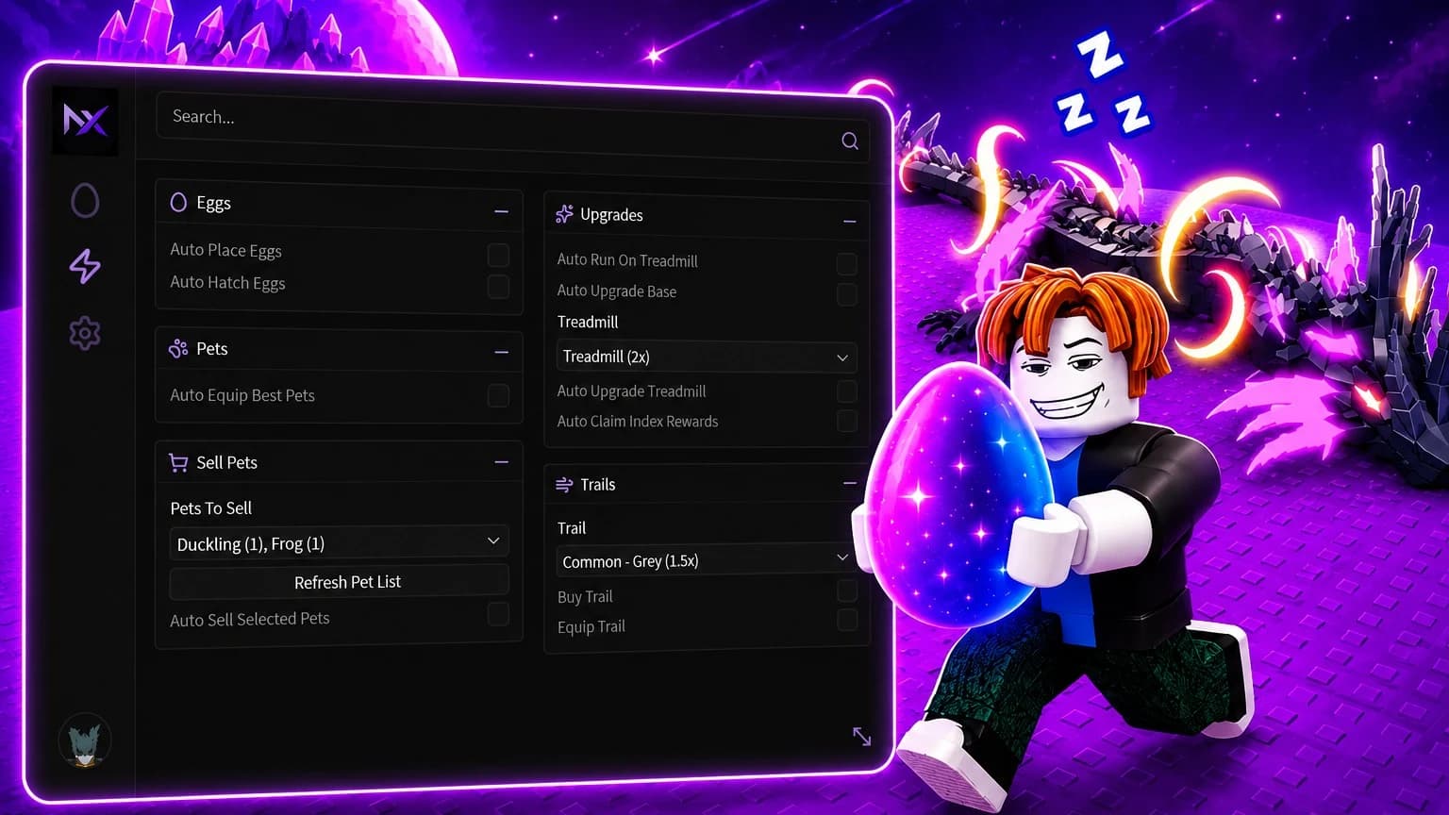This screenshot has height=815, width=1449.
Task: Click the user avatar at bottom of sidebar
Action: pos(85,740)
